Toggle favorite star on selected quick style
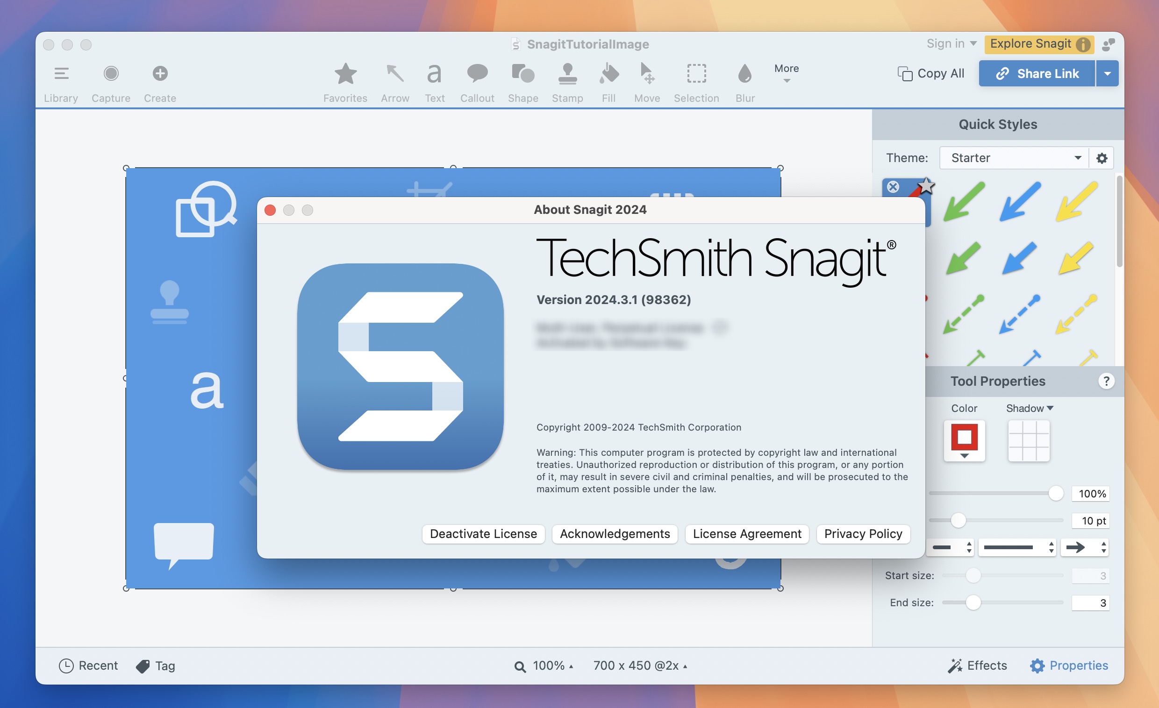 tap(926, 185)
